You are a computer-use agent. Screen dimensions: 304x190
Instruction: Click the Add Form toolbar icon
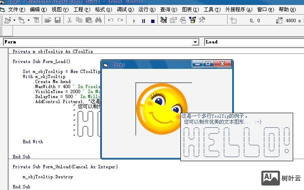22,20
